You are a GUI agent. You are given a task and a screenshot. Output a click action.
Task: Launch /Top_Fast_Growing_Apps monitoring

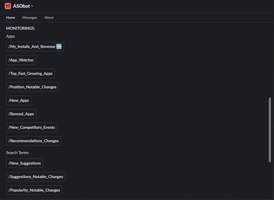click(30, 73)
